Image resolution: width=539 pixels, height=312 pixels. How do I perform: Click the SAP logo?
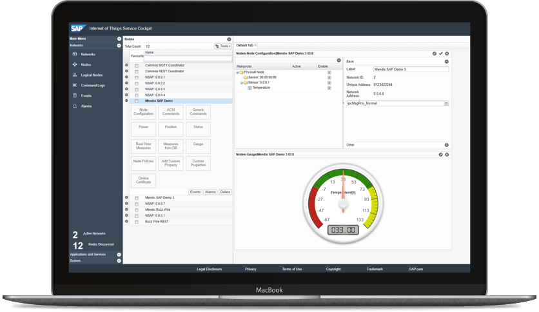(77, 28)
